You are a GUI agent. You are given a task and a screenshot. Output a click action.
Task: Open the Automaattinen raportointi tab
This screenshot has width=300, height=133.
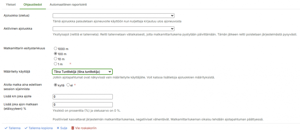(68, 5)
